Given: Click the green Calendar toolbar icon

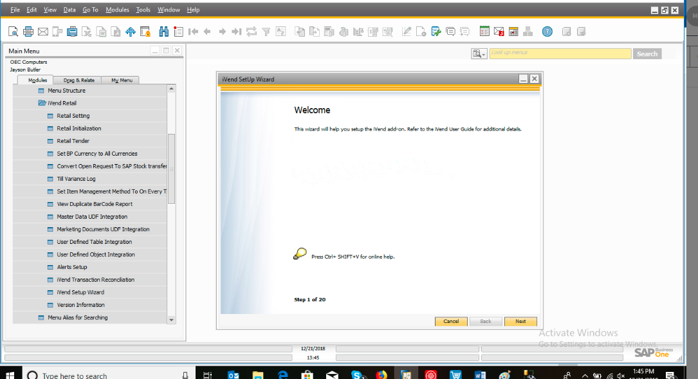Looking at the screenshot, I should (x=484, y=32).
